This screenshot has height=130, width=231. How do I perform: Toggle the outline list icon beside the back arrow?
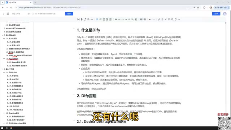(8, 14)
